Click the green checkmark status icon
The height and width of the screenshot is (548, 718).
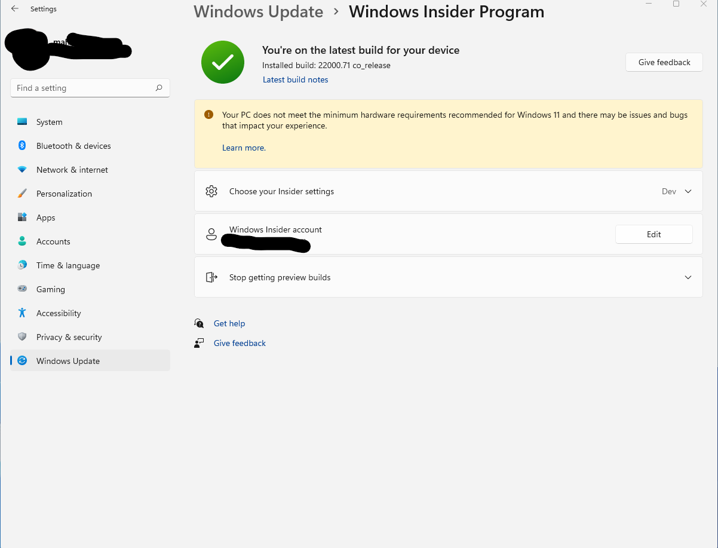pyautogui.click(x=223, y=62)
